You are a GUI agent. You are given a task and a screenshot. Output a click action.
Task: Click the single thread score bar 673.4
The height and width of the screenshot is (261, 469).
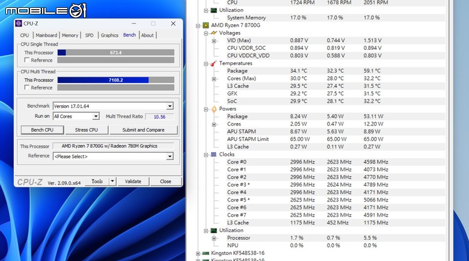(x=116, y=52)
